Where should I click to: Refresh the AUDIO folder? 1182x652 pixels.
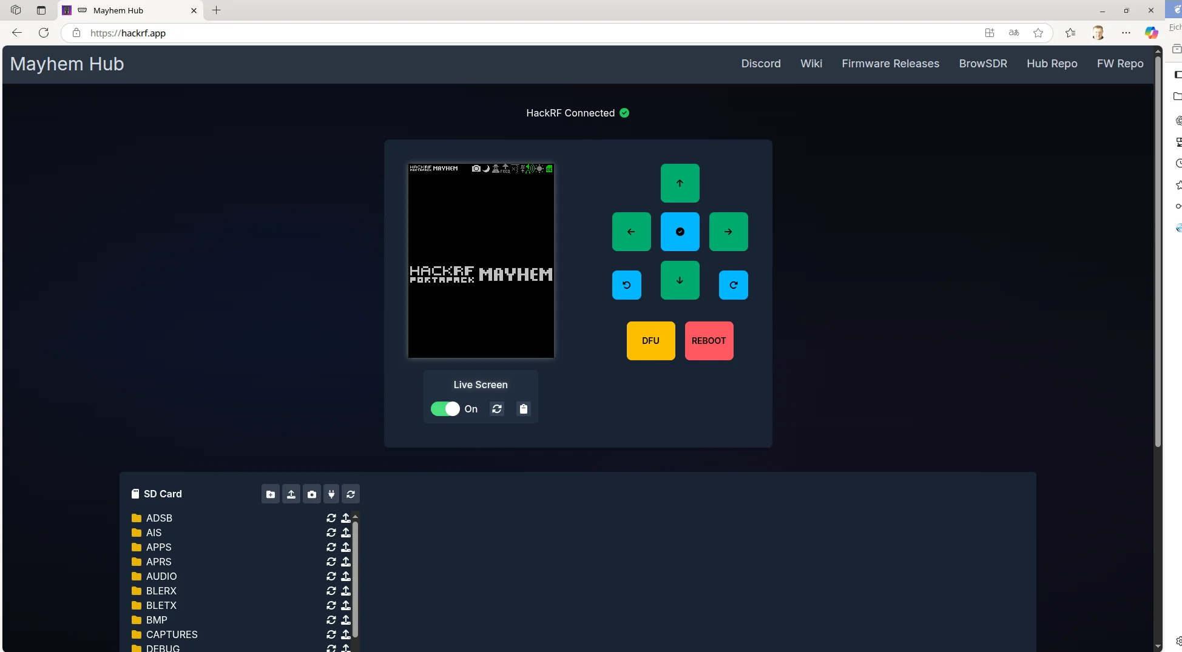(331, 576)
